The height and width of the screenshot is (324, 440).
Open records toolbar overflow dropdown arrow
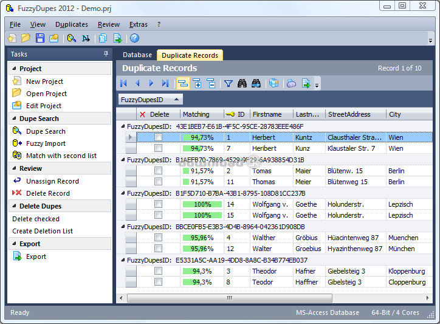(x=317, y=85)
